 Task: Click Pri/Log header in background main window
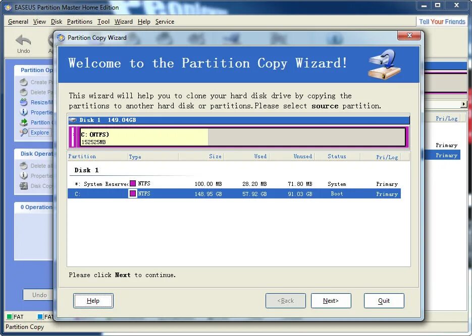point(446,118)
